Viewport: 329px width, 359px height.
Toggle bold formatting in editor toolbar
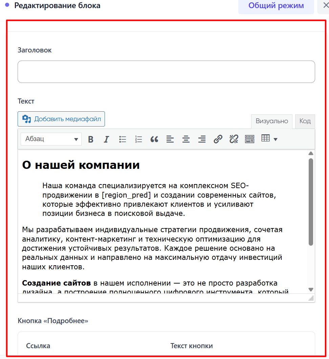point(91,139)
